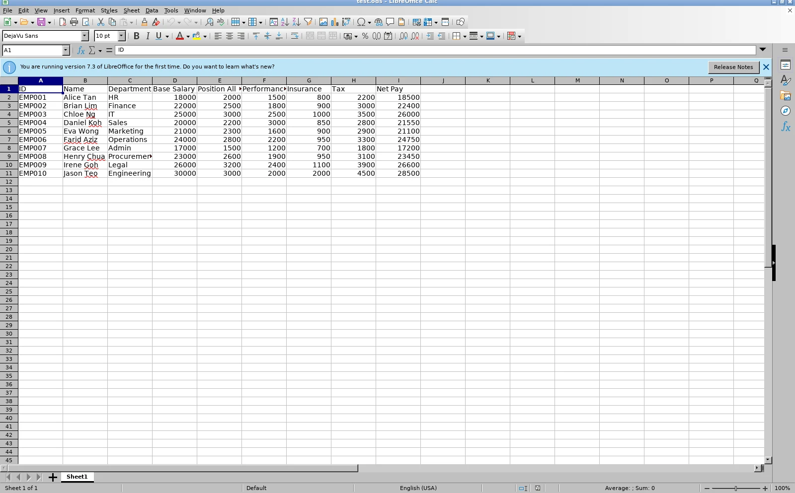This screenshot has height=493, width=795.
Task: Toggle the AutoFilter funnel icon
Action: point(308,22)
